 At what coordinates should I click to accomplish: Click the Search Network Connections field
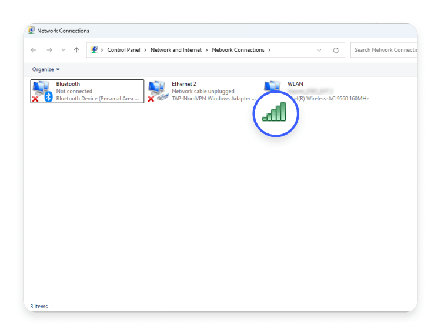click(x=385, y=50)
